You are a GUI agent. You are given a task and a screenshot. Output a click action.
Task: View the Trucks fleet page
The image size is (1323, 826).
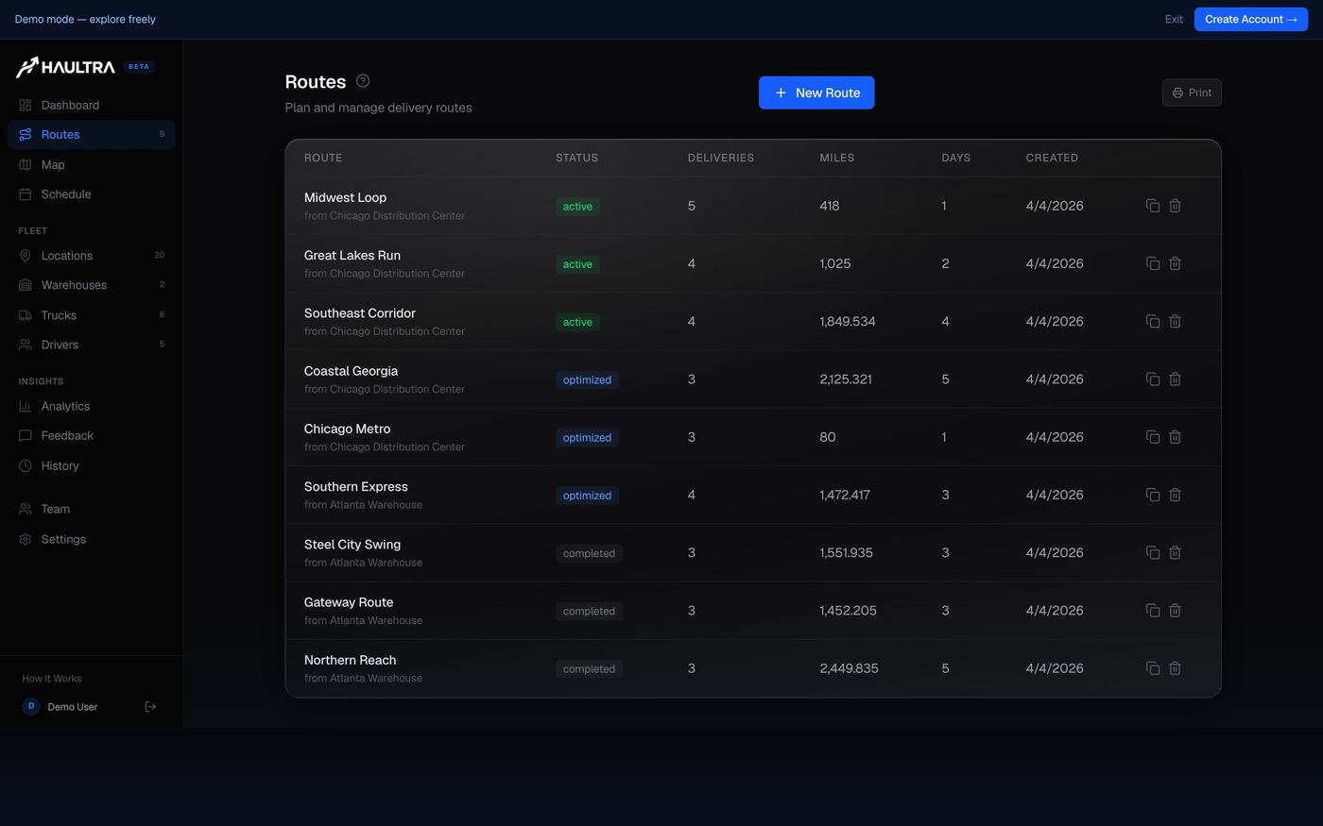[x=91, y=315]
